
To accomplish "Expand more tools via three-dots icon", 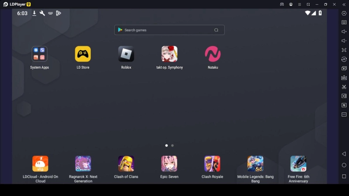I will pos(344,114).
